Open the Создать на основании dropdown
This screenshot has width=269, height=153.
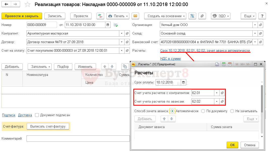pos(165,16)
